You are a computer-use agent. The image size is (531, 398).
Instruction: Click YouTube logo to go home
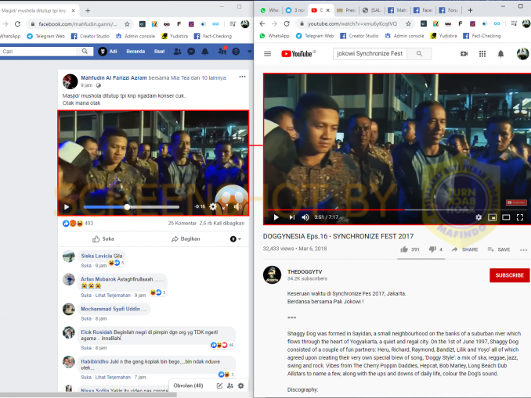(x=298, y=54)
